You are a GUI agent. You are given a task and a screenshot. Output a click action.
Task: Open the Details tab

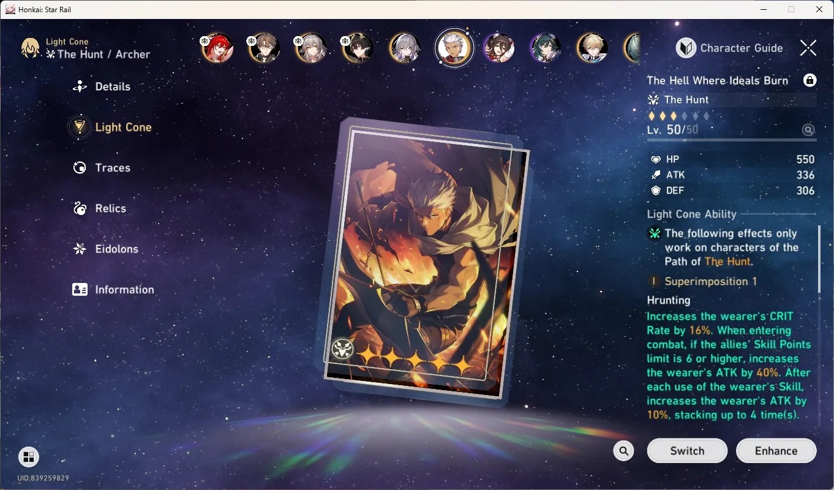click(x=102, y=86)
